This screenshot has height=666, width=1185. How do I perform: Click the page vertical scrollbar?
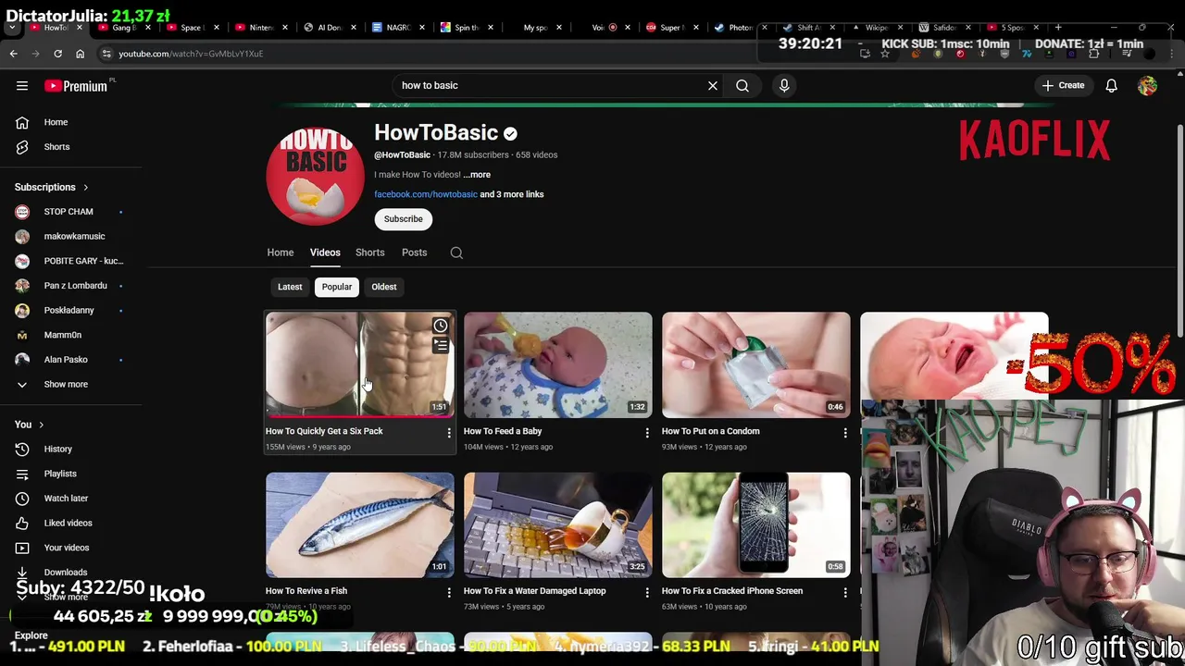coord(1180,231)
